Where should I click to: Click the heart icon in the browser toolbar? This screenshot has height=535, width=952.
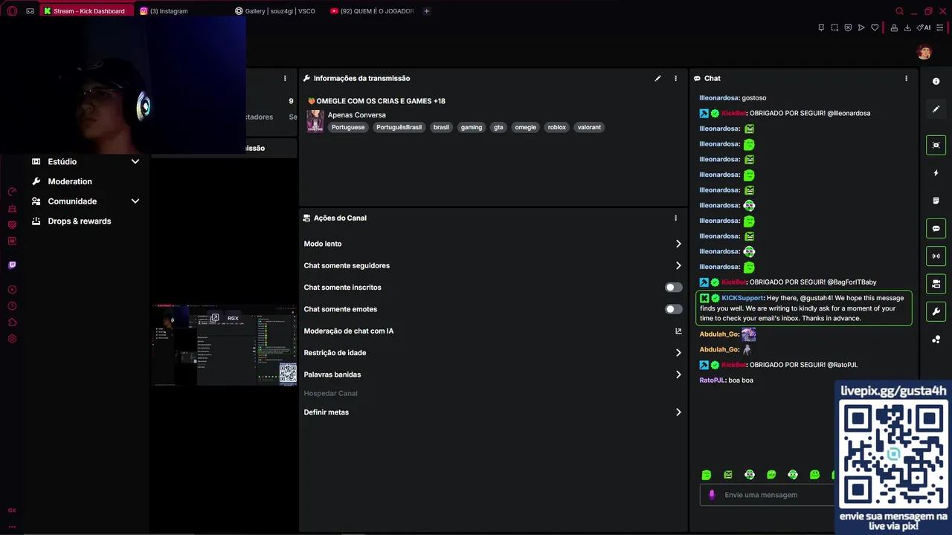pos(875,27)
